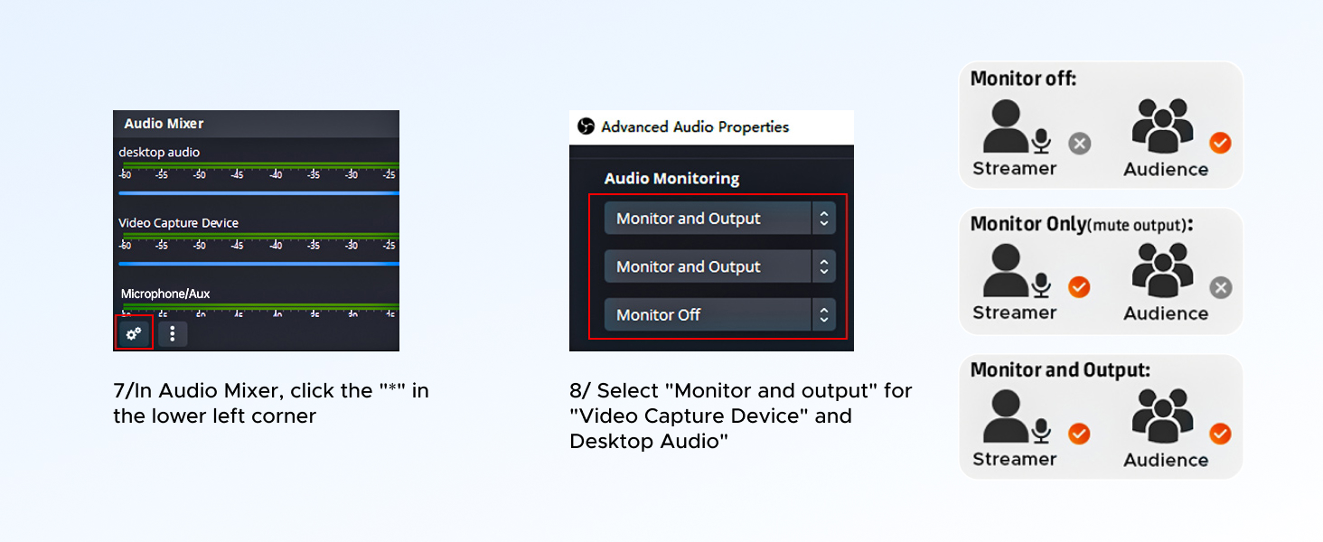Toggle the X badge next to Monitor Only Audience

click(1220, 287)
